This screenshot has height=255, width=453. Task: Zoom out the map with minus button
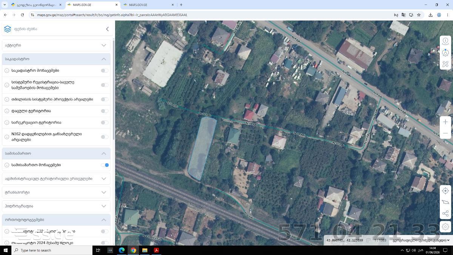pos(445,133)
